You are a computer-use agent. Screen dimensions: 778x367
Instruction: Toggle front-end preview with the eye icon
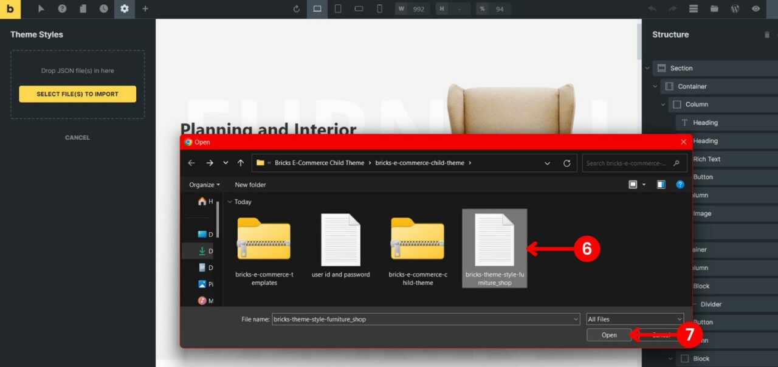click(756, 9)
